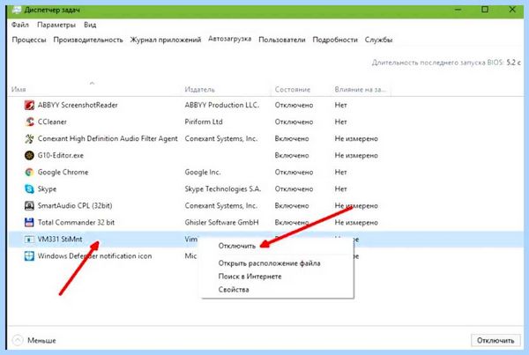Switch to the Подробности tab
The image size is (529, 355).
tap(335, 40)
